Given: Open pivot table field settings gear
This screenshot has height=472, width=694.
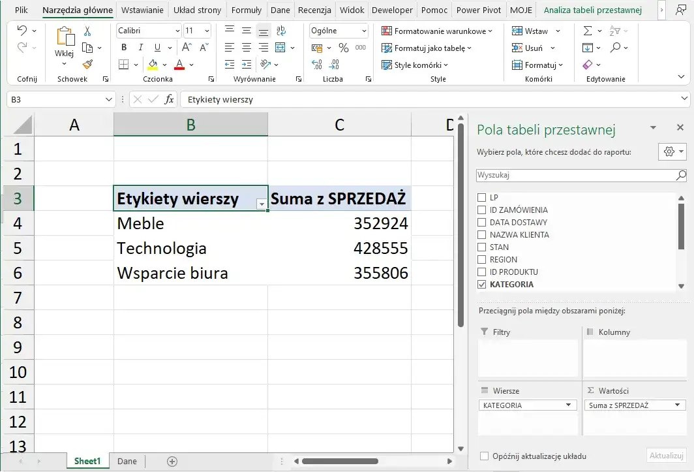Looking at the screenshot, I should coord(670,151).
